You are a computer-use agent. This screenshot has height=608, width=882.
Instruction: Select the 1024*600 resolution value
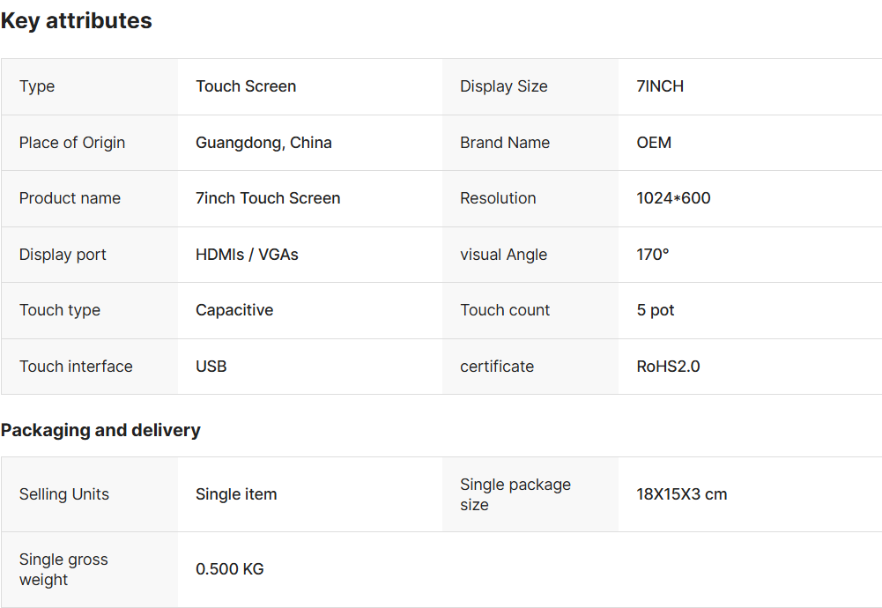(673, 198)
